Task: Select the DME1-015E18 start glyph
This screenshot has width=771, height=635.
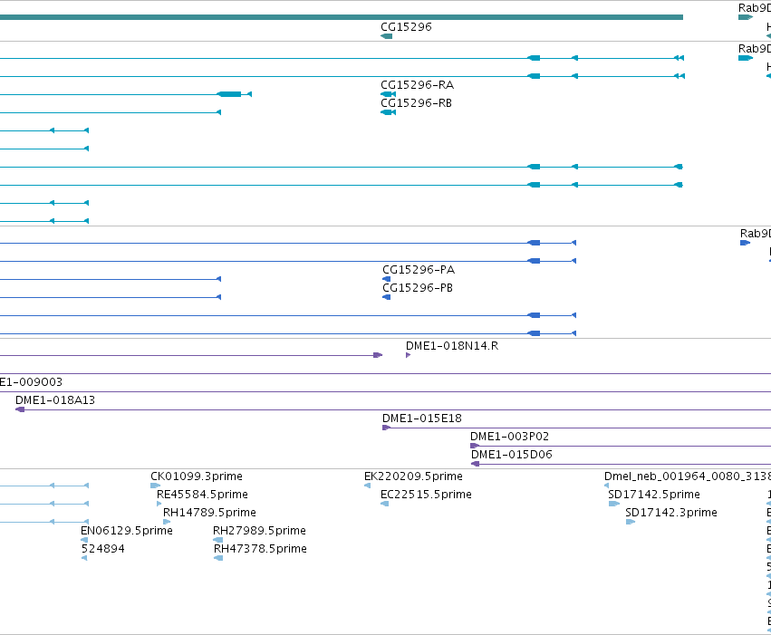Action: [387, 428]
